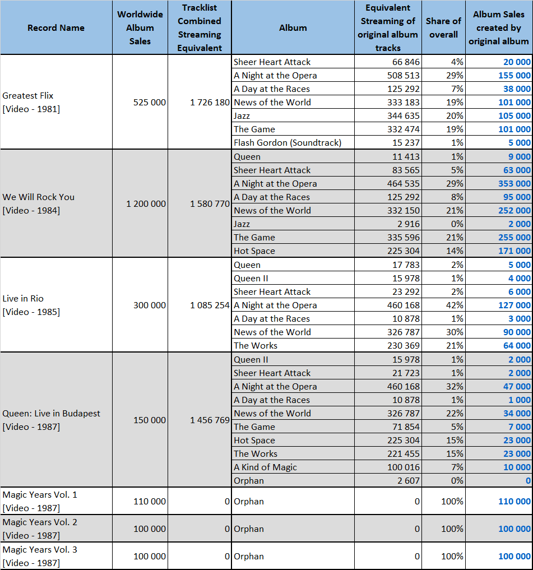Click the blue album sales value '255 000'

click(x=515, y=238)
